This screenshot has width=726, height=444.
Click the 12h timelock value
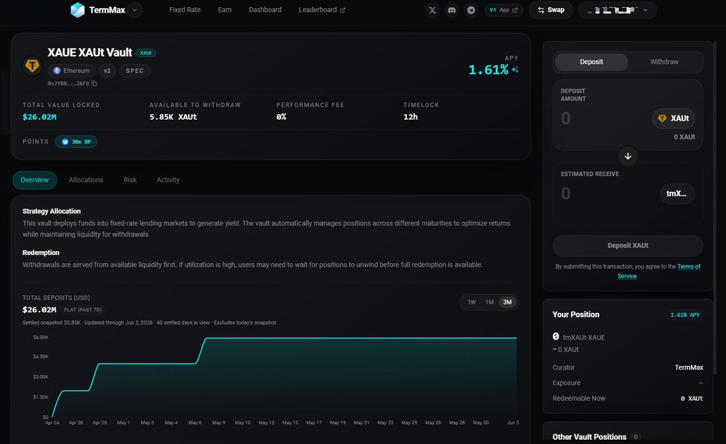coord(411,117)
